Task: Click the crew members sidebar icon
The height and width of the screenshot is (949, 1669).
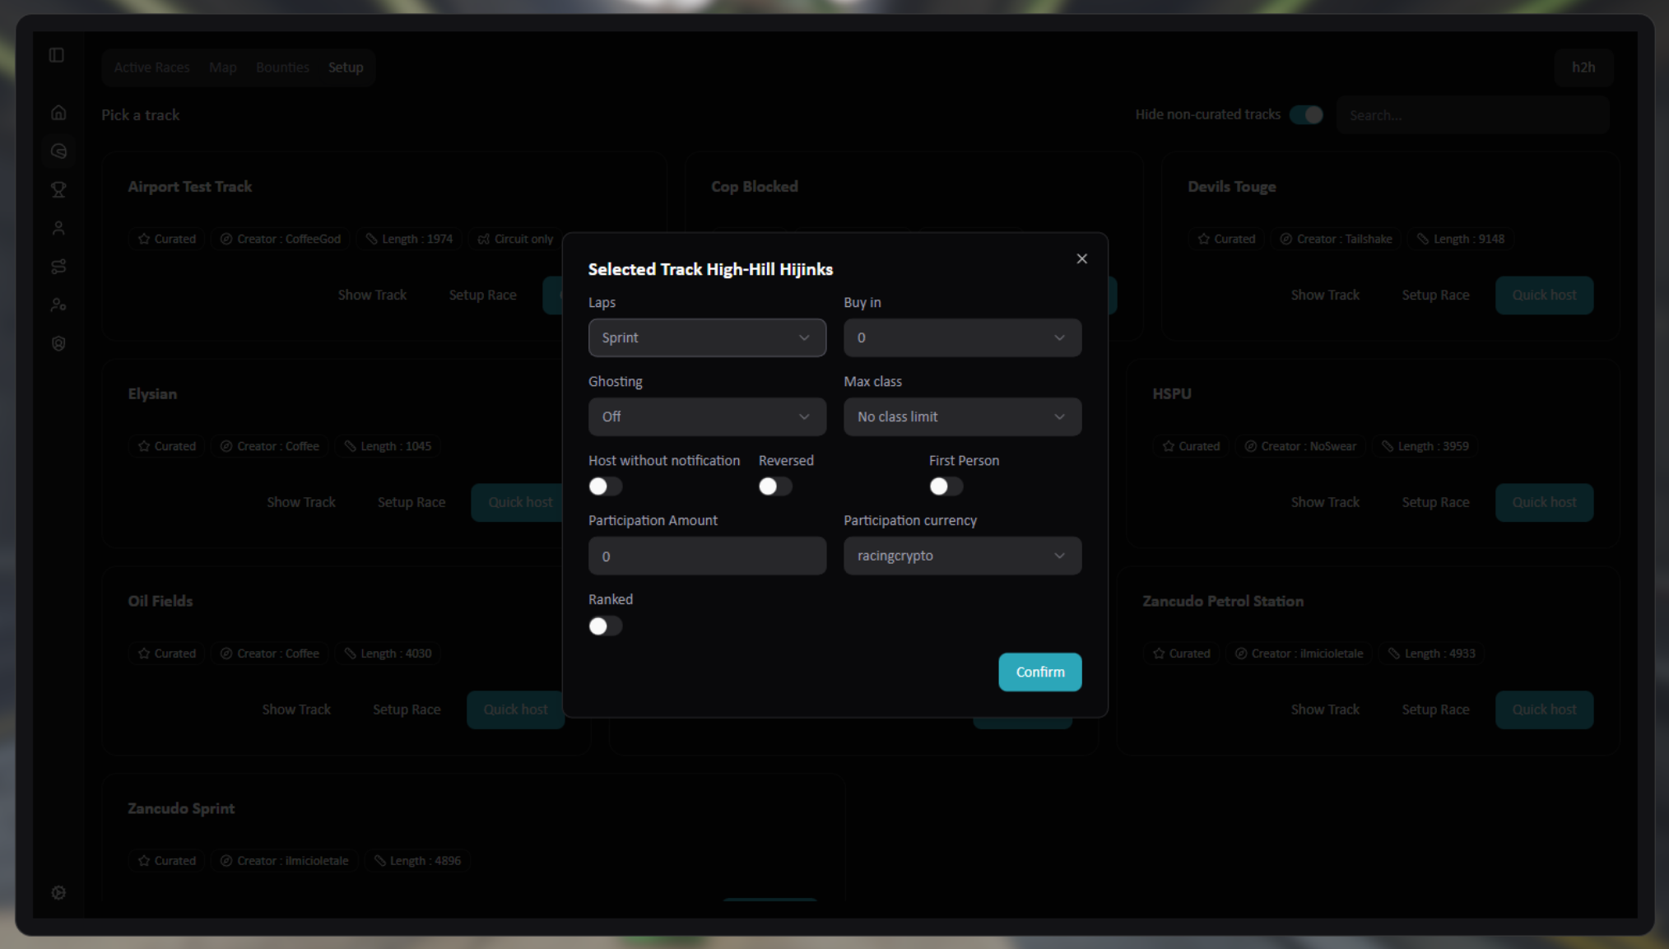Action: coord(58,305)
